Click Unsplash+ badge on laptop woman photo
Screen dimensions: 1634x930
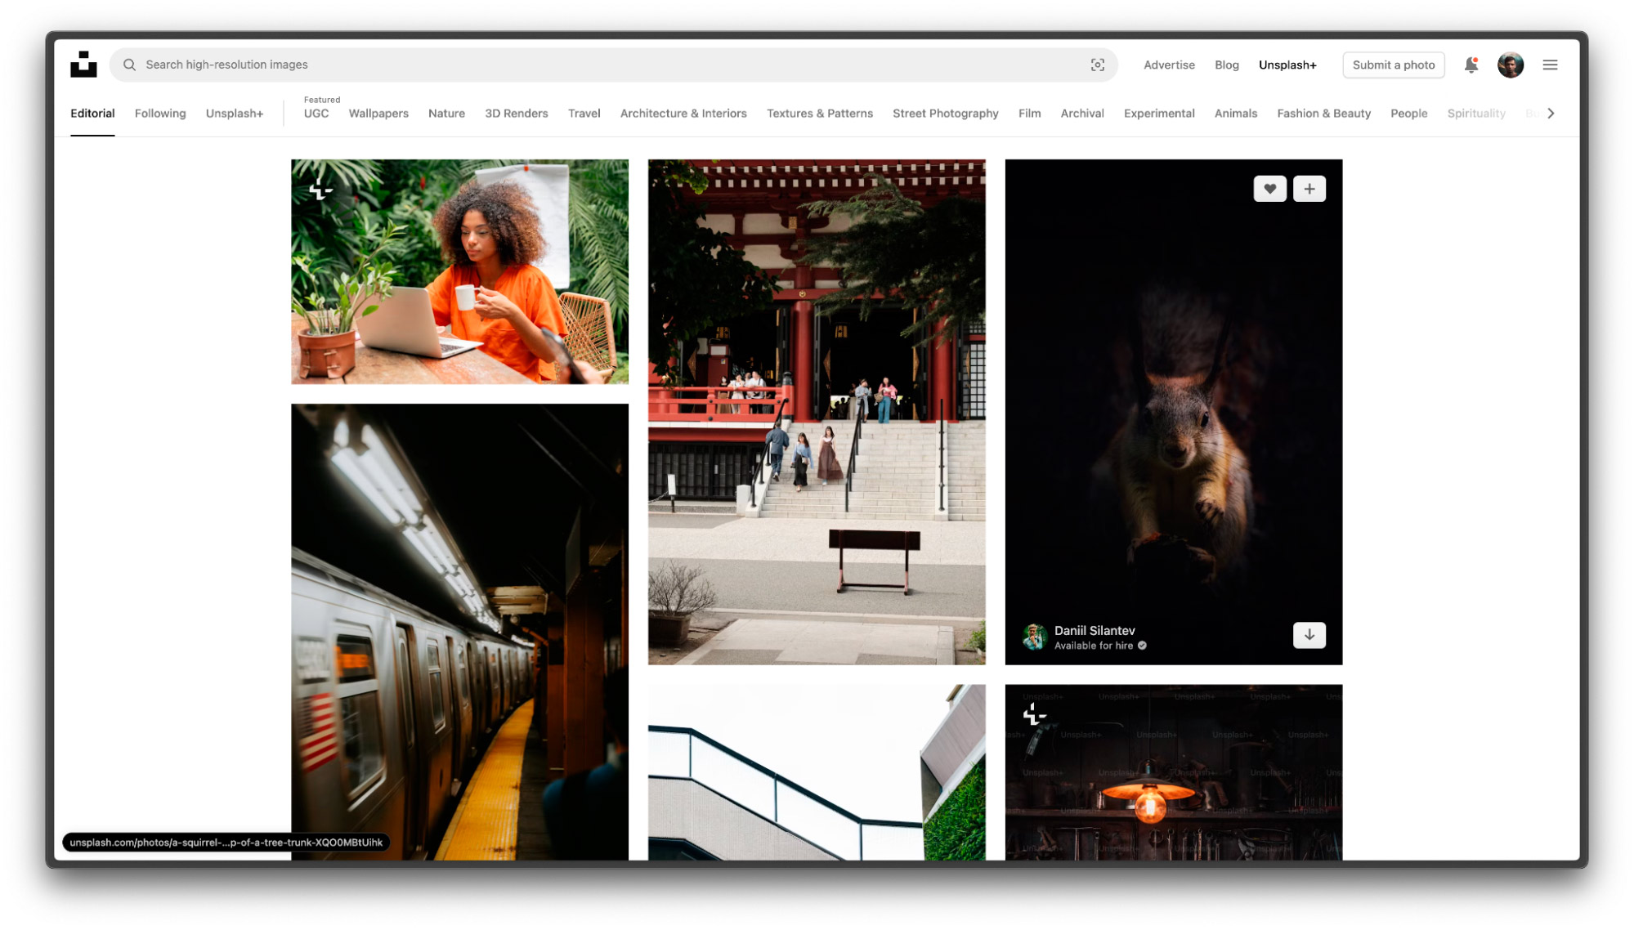(x=320, y=190)
